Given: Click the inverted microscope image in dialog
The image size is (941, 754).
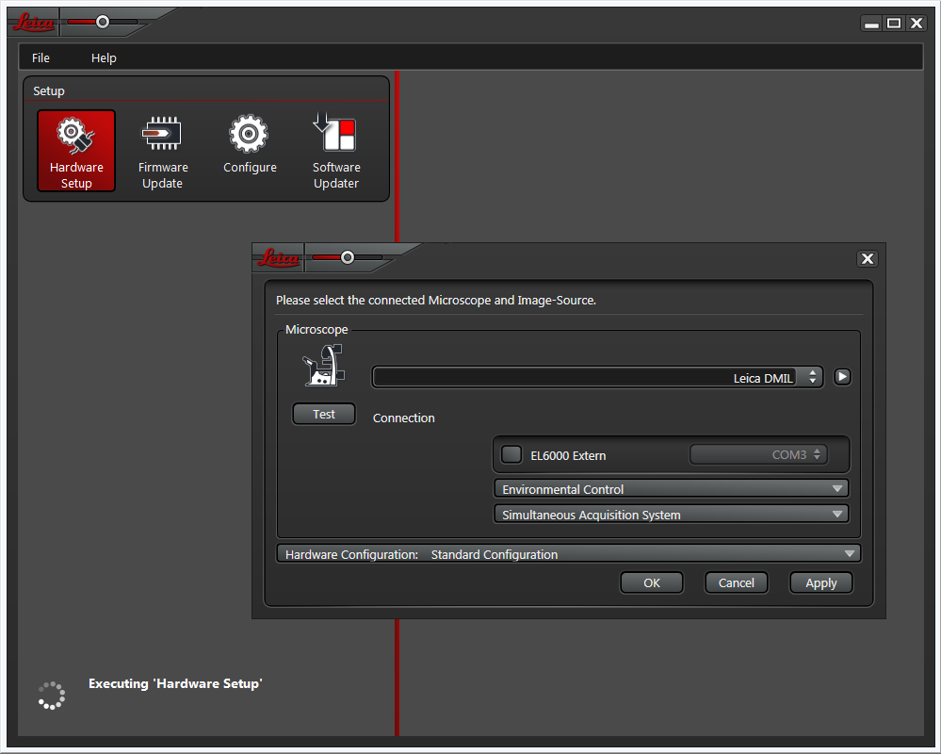Looking at the screenshot, I should coord(323,365).
